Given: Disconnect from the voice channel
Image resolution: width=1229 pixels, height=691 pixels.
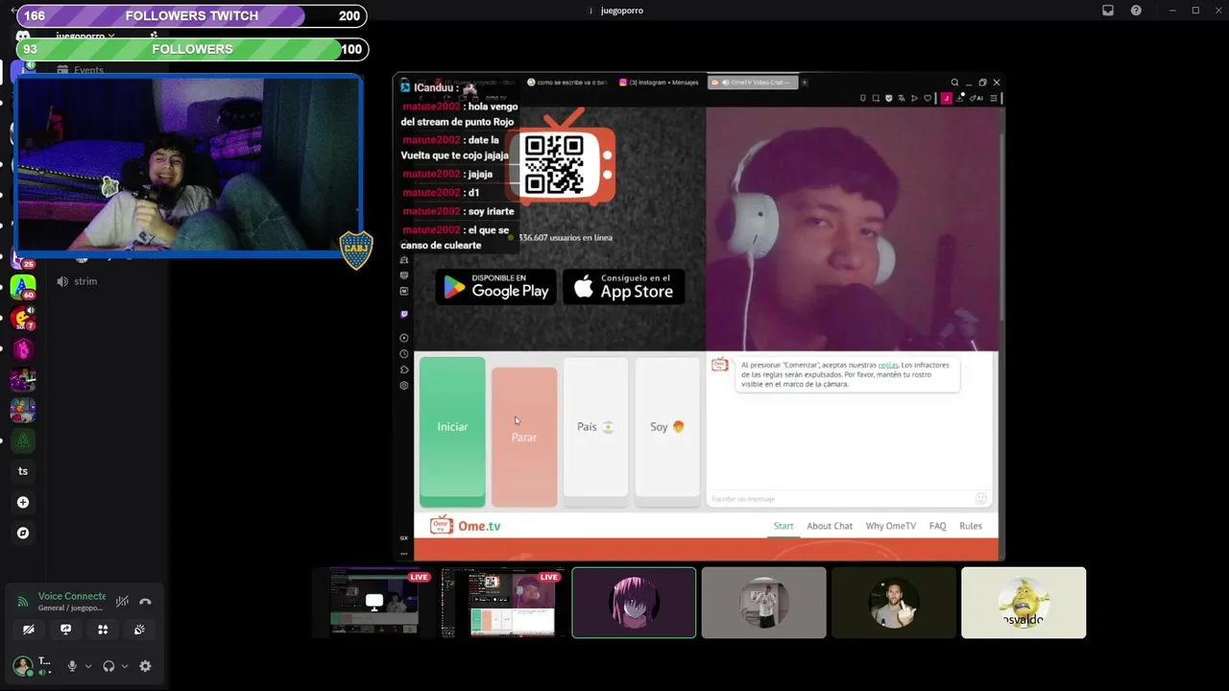Looking at the screenshot, I should [x=145, y=602].
